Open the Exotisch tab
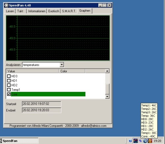Viewport: 165px width, 144px height. point(54,11)
